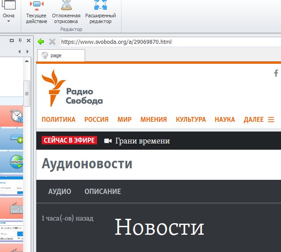
Task: Open the РОССИЯ section
Action: [x=97, y=120]
